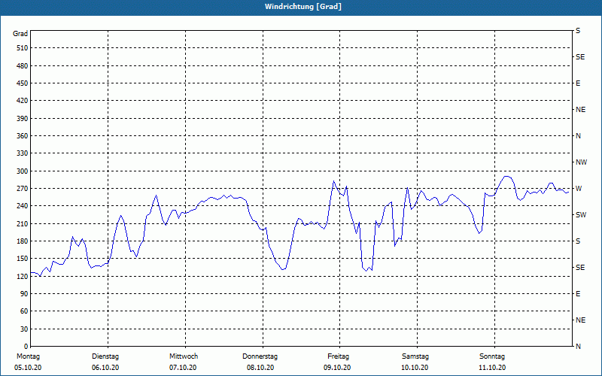Click the 180 degree axis label

point(23,241)
